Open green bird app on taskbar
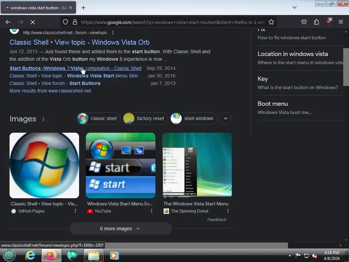Screen dimensions: 349x262 (x=72, y=255)
